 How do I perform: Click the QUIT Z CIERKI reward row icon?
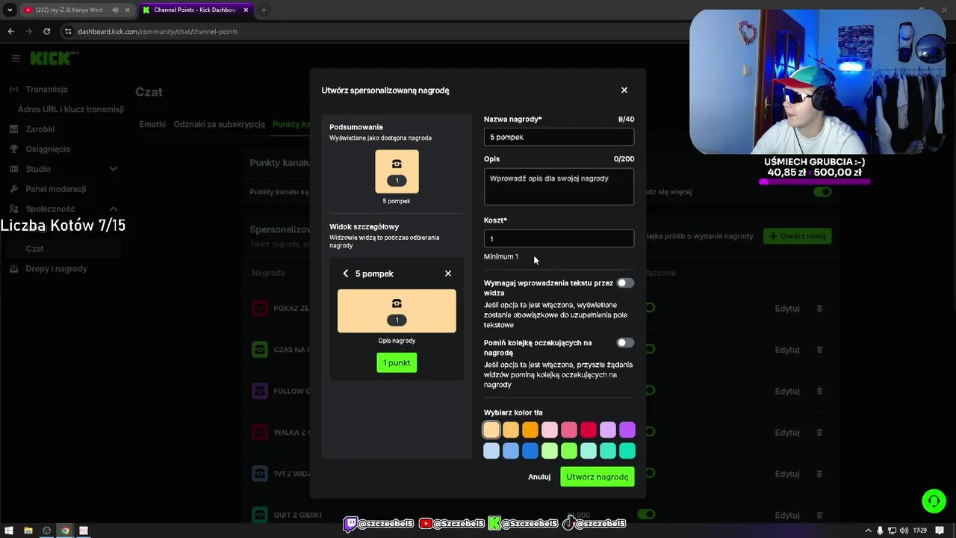259,515
